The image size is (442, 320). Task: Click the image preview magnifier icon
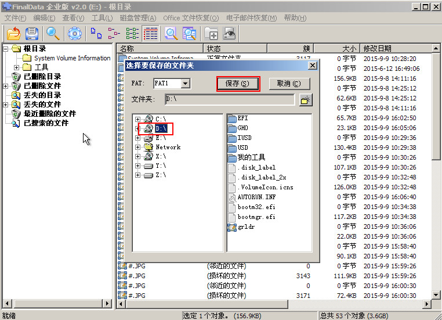(189, 33)
